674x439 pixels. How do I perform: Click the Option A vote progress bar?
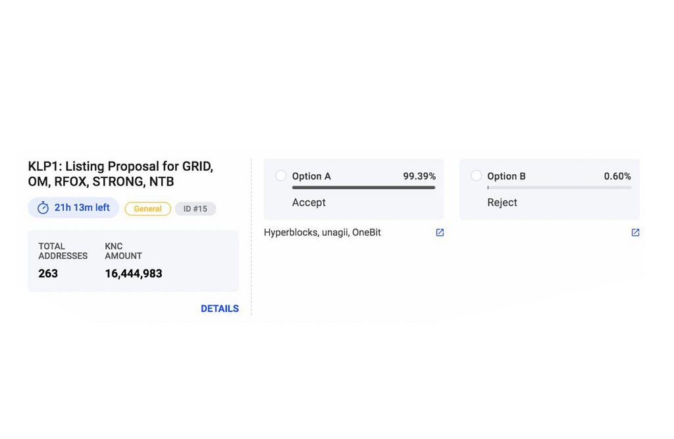pyautogui.click(x=363, y=188)
